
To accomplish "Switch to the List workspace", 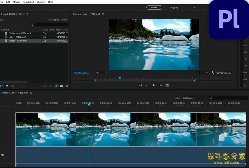I will point(195,8).
